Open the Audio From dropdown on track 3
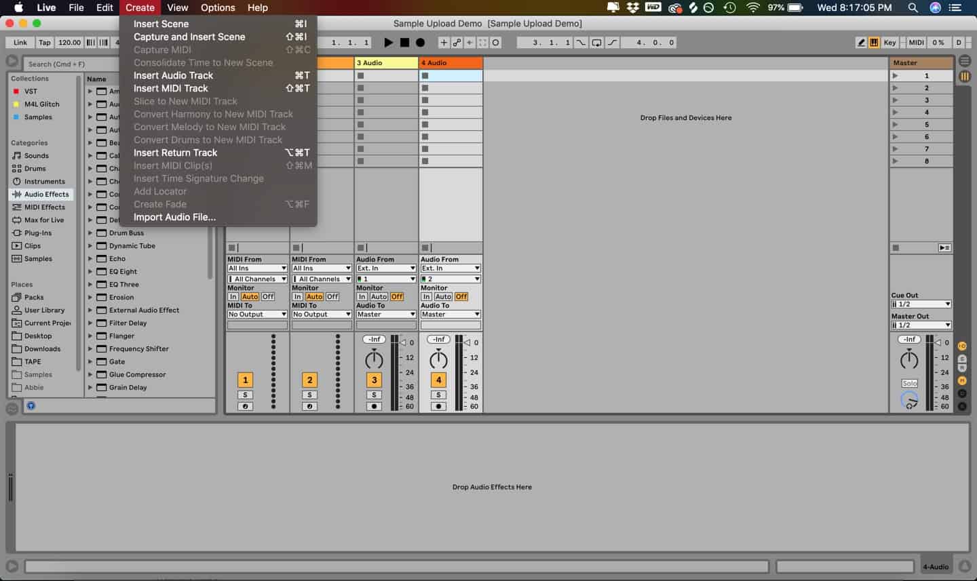This screenshot has width=977, height=581. pyautogui.click(x=385, y=268)
